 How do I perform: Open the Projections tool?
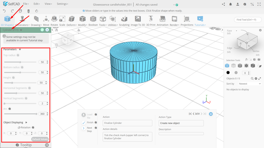(x=187, y=21)
